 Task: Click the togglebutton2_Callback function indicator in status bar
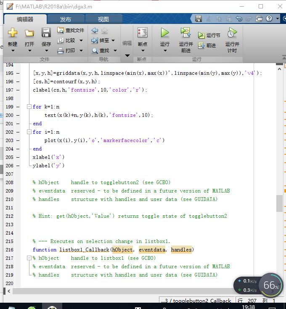coord(196,301)
